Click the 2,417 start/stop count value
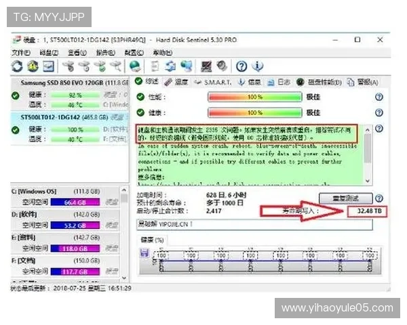 [214, 211]
